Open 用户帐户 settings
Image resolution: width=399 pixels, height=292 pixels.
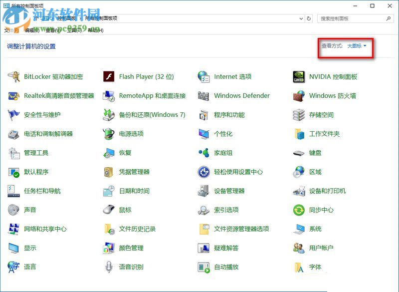321,248
